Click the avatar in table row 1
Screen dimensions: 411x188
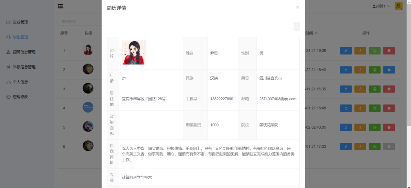[88, 50]
